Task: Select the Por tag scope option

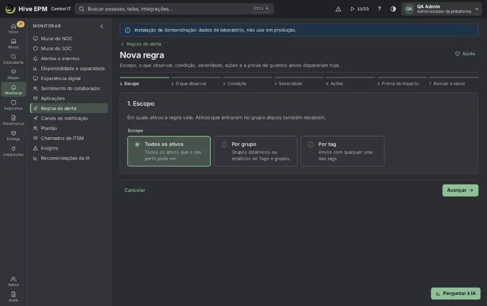Action: (342, 151)
